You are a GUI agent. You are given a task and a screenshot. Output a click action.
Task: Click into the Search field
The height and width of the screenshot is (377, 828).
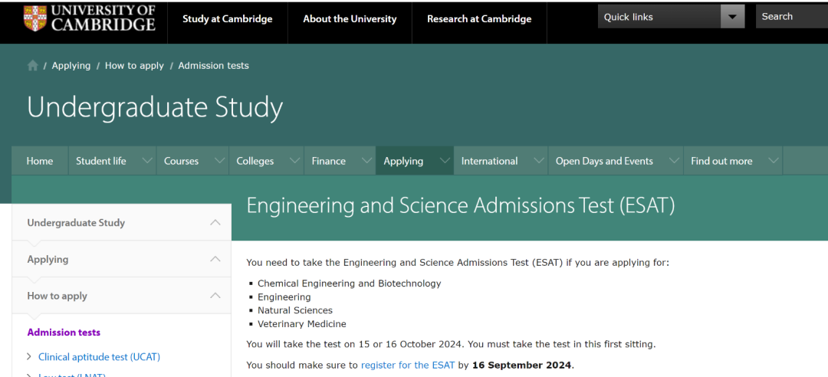792,16
